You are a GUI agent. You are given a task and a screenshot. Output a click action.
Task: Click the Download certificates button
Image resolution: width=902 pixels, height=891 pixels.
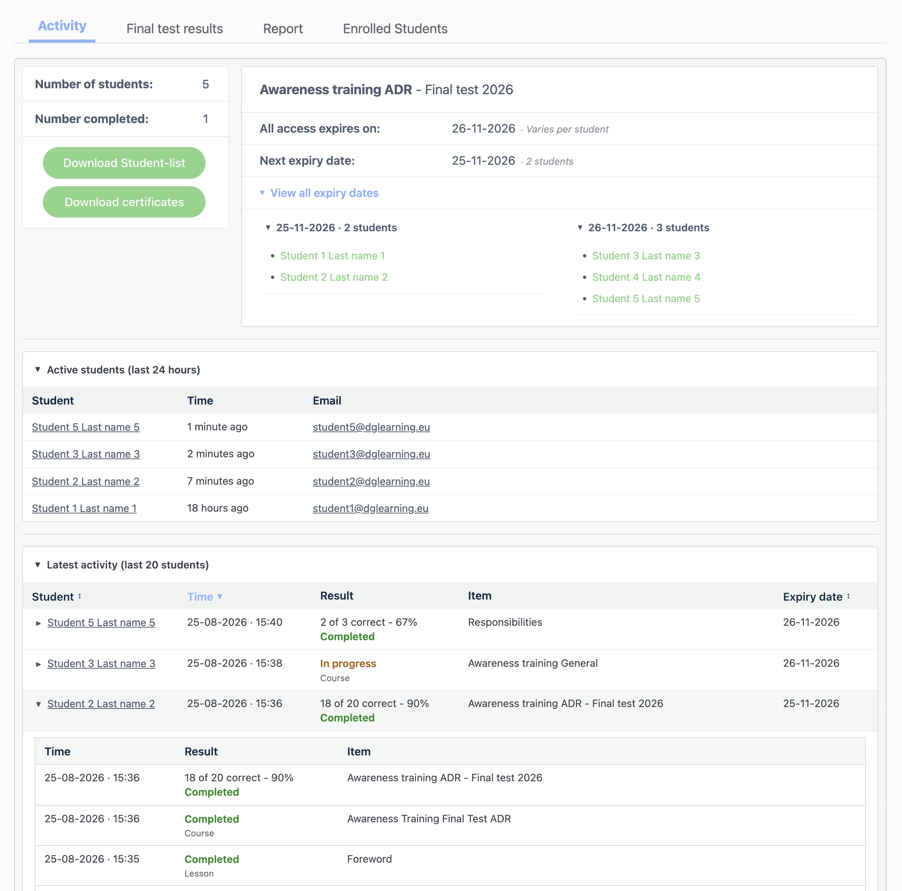coord(124,202)
